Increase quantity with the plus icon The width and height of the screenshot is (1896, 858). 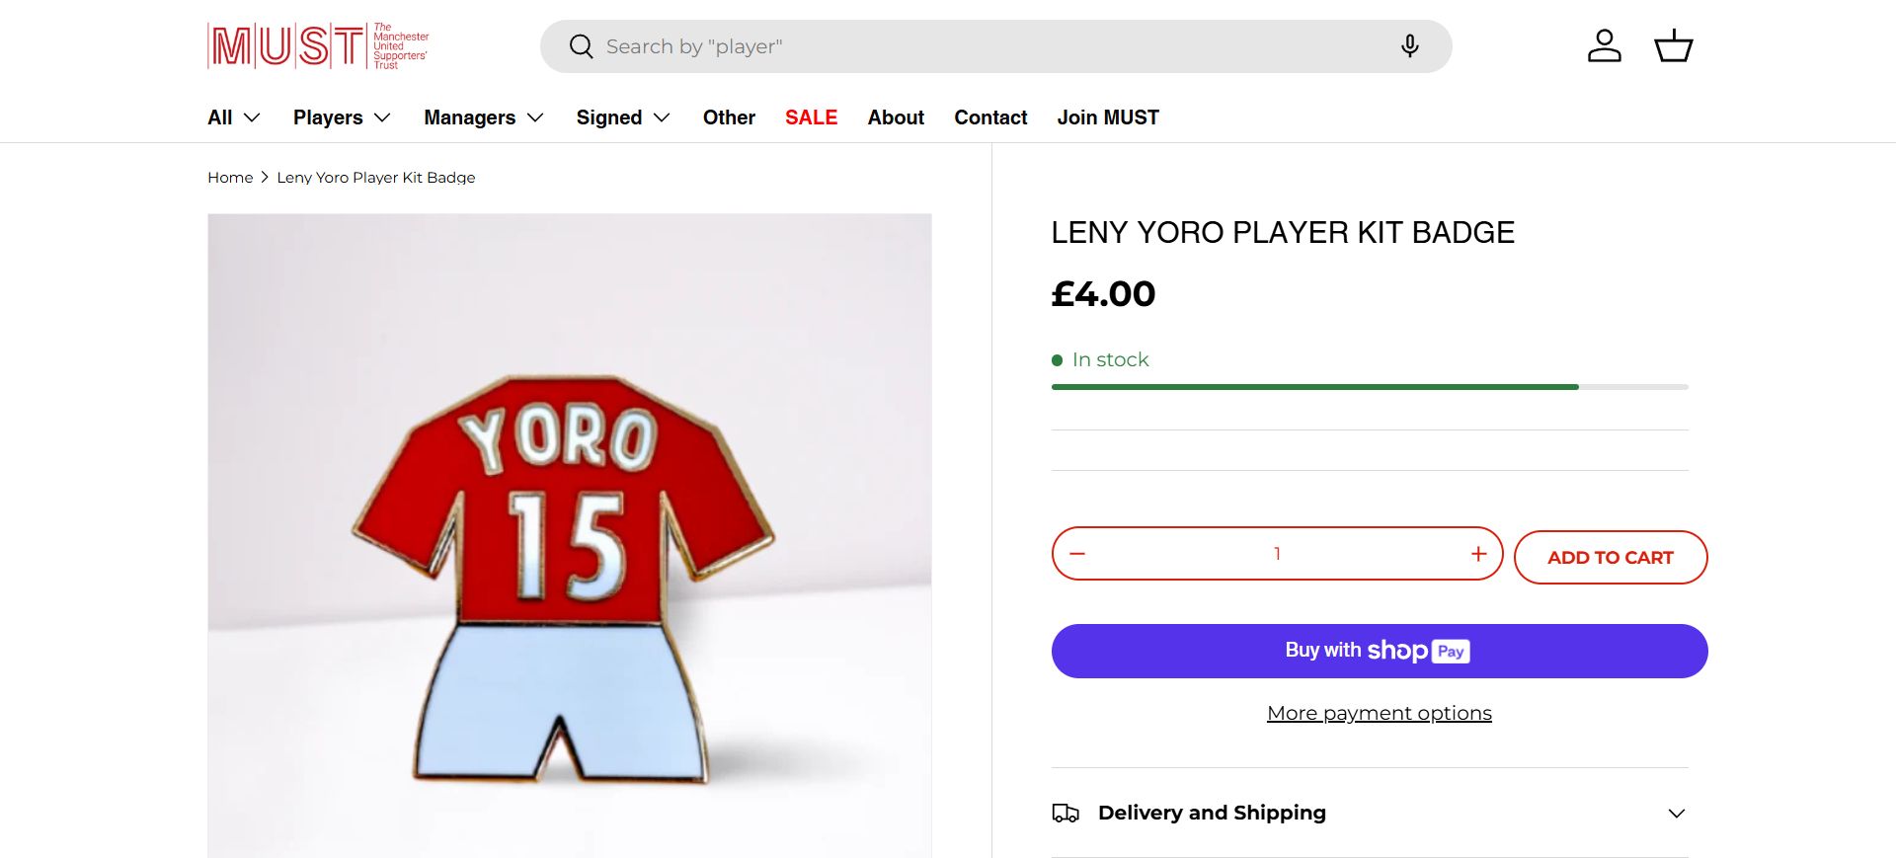tap(1478, 554)
